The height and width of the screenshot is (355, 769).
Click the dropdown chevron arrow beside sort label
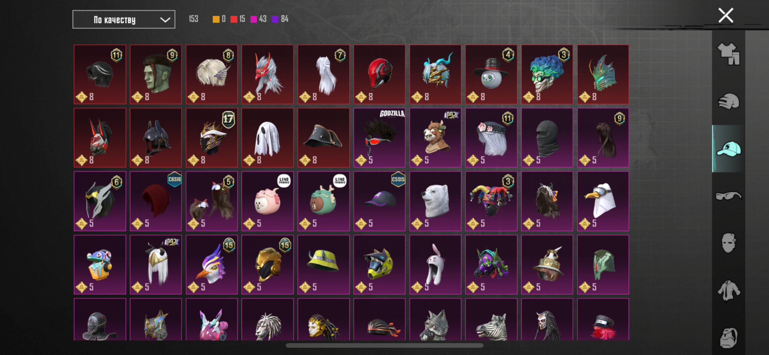pos(165,20)
